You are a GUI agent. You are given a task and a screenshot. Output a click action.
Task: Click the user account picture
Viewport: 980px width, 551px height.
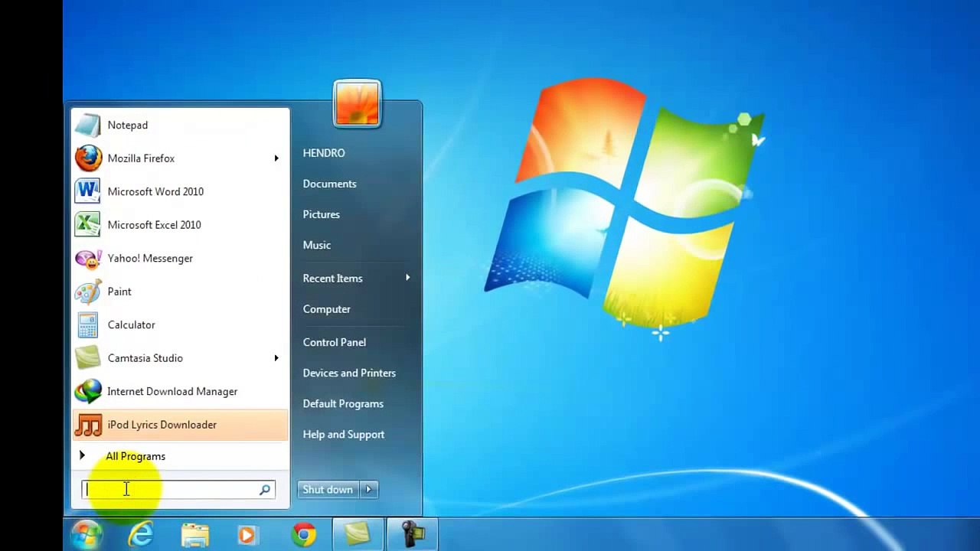357,103
